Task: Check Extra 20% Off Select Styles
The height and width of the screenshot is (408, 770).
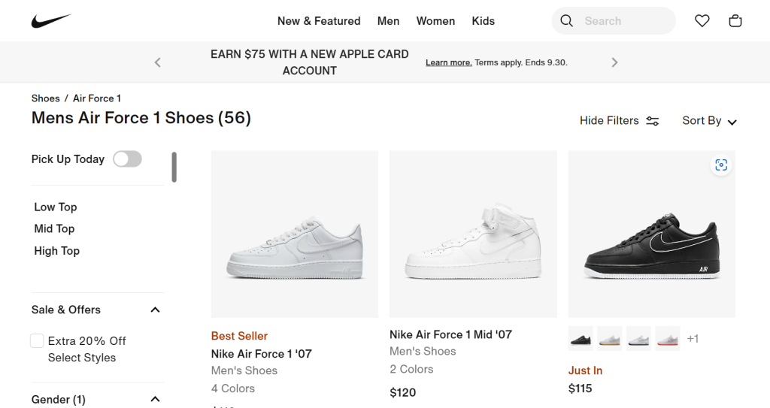Action: pyautogui.click(x=37, y=341)
